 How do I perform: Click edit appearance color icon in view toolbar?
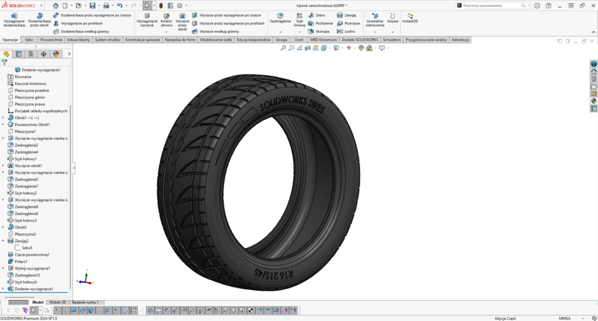(361, 48)
